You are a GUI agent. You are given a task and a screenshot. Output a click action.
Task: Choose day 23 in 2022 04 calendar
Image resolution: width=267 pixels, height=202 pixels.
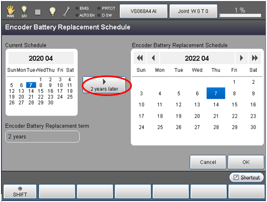[253, 116]
